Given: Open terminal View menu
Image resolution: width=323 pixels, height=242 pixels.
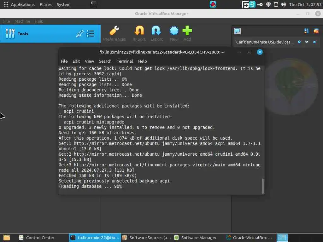Looking at the screenshot, I should (x=89, y=61).
